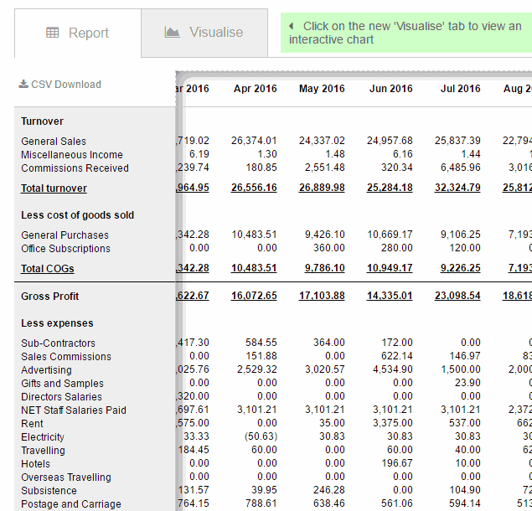Open the Total turnover link
This screenshot has height=511, width=532.
pyautogui.click(x=54, y=188)
